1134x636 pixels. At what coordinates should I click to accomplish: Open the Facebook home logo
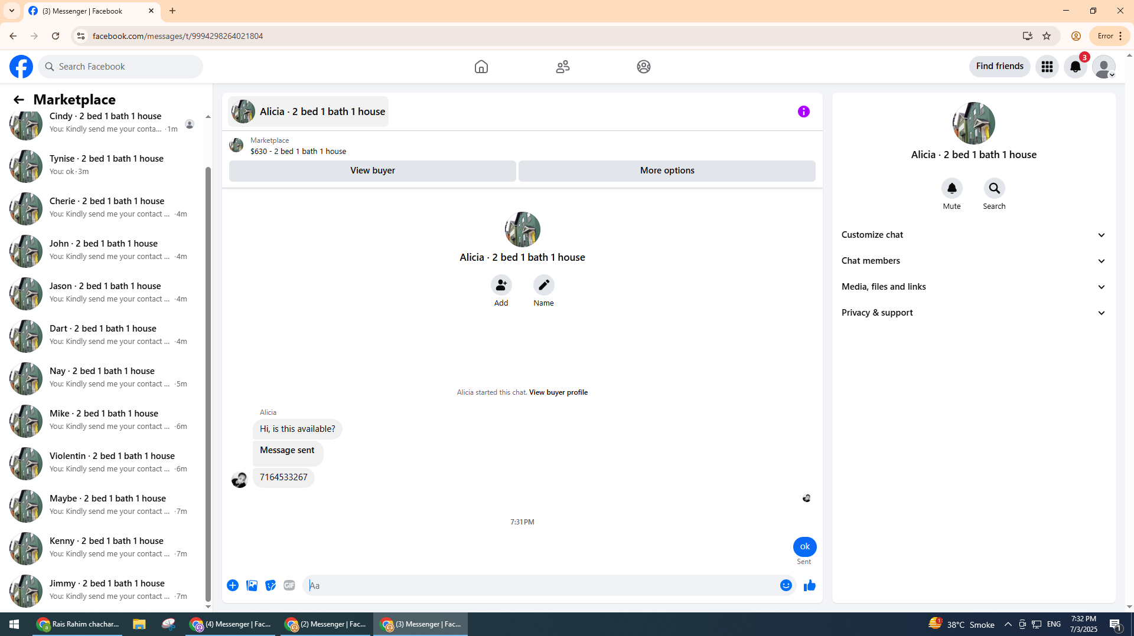coord(21,67)
